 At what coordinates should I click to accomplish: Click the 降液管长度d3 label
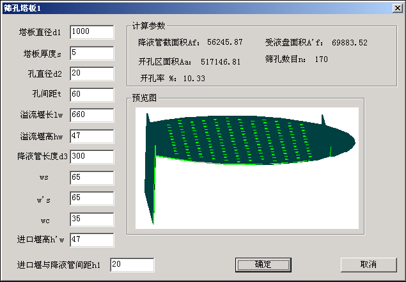click(42, 157)
